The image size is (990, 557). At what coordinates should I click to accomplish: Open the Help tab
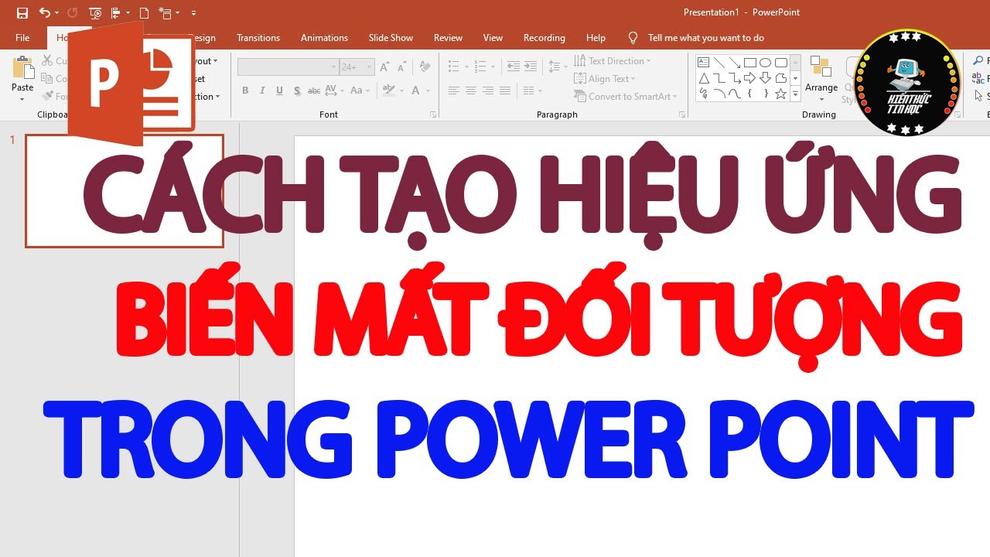596,38
